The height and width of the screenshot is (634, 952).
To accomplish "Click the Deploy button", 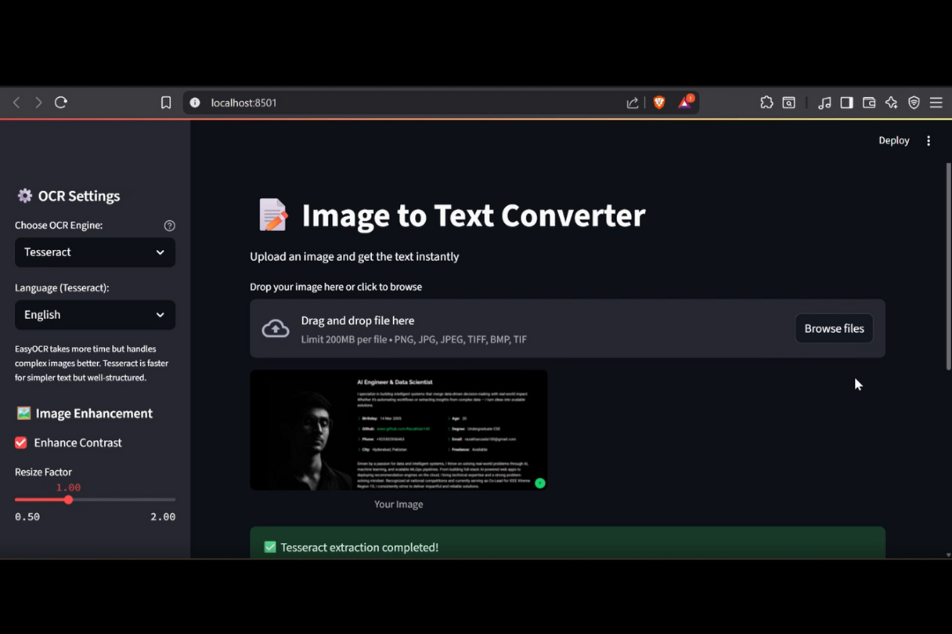I will click(893, 141).
